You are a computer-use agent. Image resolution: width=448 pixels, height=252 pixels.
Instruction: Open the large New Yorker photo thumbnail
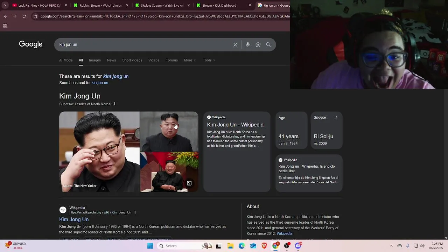tap(99, 152)
